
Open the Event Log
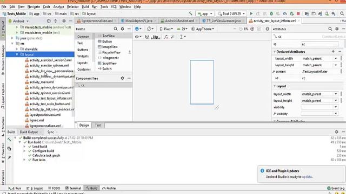coord(336,188)
